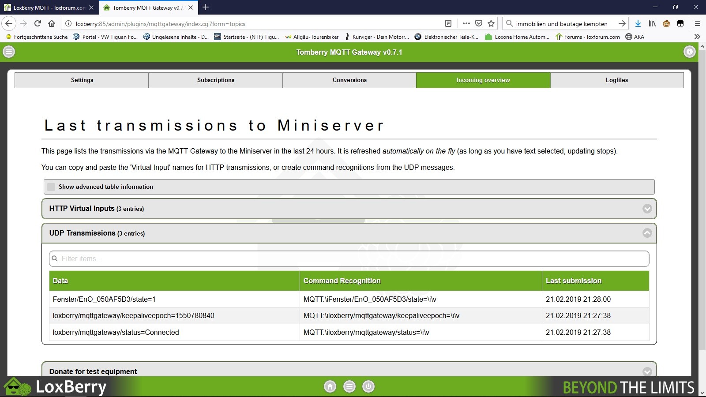Click the browser search box text
Viewport: 706px width, 397px height.
tap(562, 24)
